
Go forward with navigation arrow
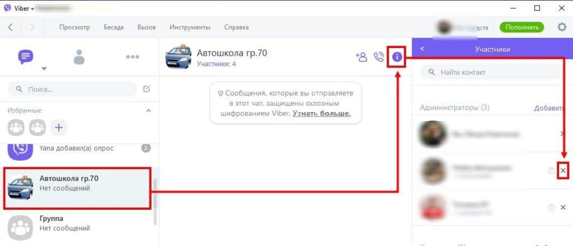pos(32,27)
